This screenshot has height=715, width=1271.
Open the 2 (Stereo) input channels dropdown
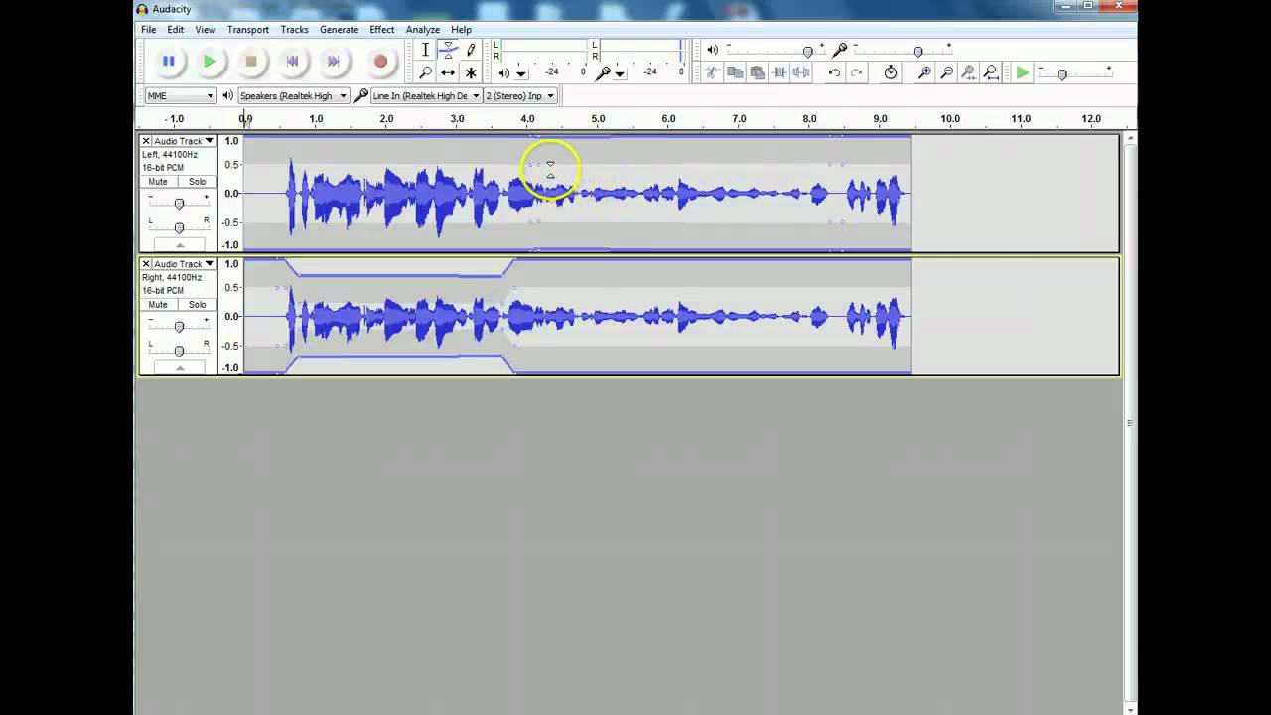click(x=520, y=95)
